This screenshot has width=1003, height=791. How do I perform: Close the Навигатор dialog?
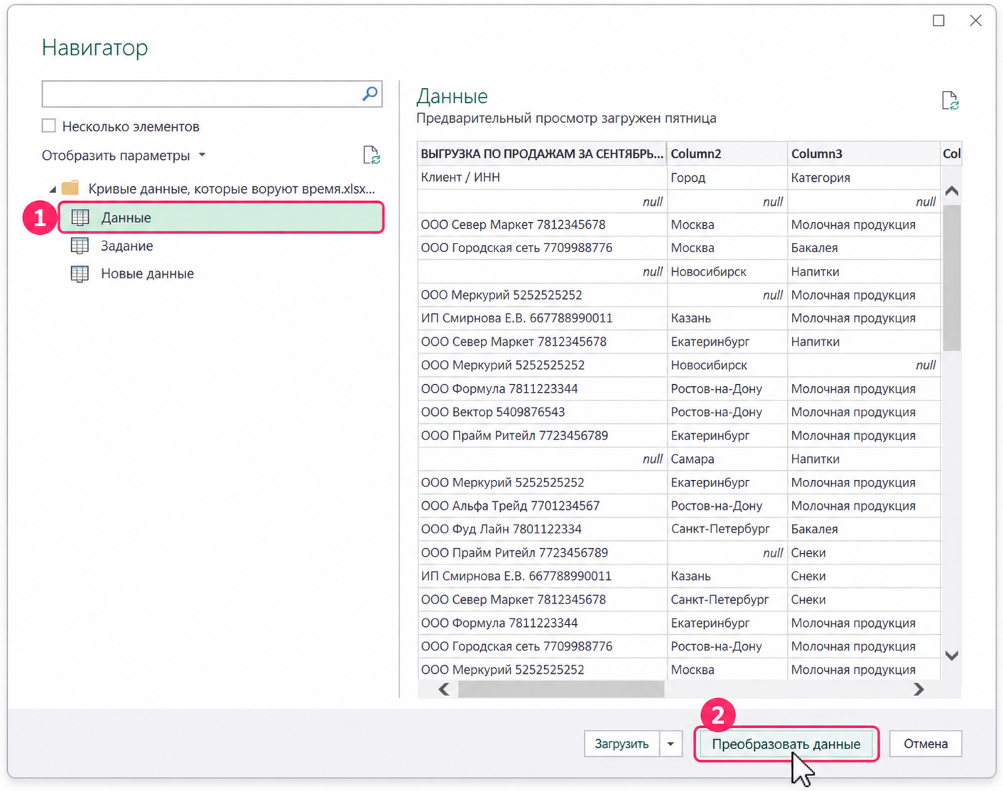[x=976, y=21]
